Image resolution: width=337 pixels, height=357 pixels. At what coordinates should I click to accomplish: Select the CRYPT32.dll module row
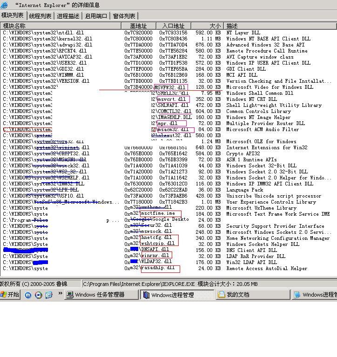pos(168,153)
